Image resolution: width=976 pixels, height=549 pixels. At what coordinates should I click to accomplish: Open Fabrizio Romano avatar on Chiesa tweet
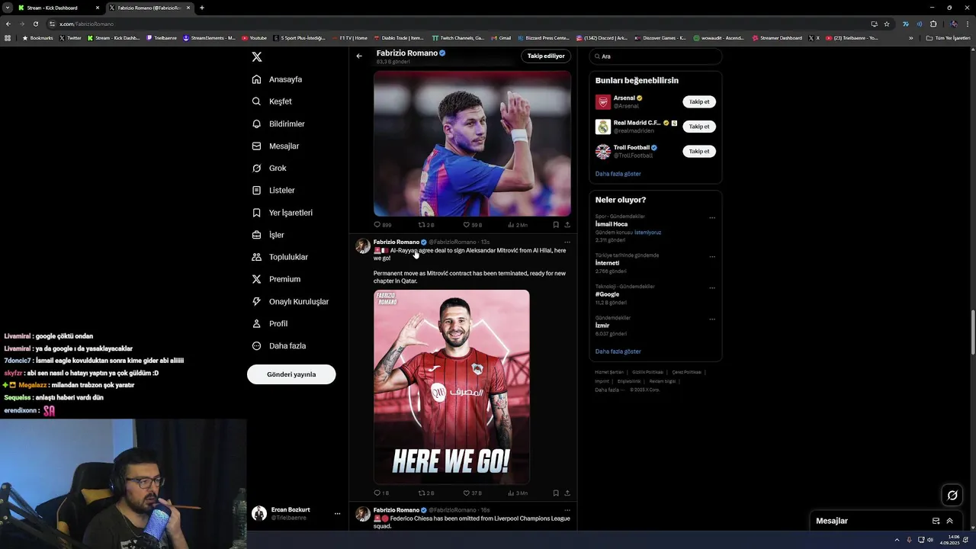point(363,514)
